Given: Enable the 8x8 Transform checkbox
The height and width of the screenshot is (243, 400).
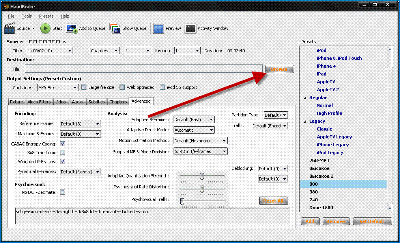Looking at the screenshot, I should pos(62,153).
